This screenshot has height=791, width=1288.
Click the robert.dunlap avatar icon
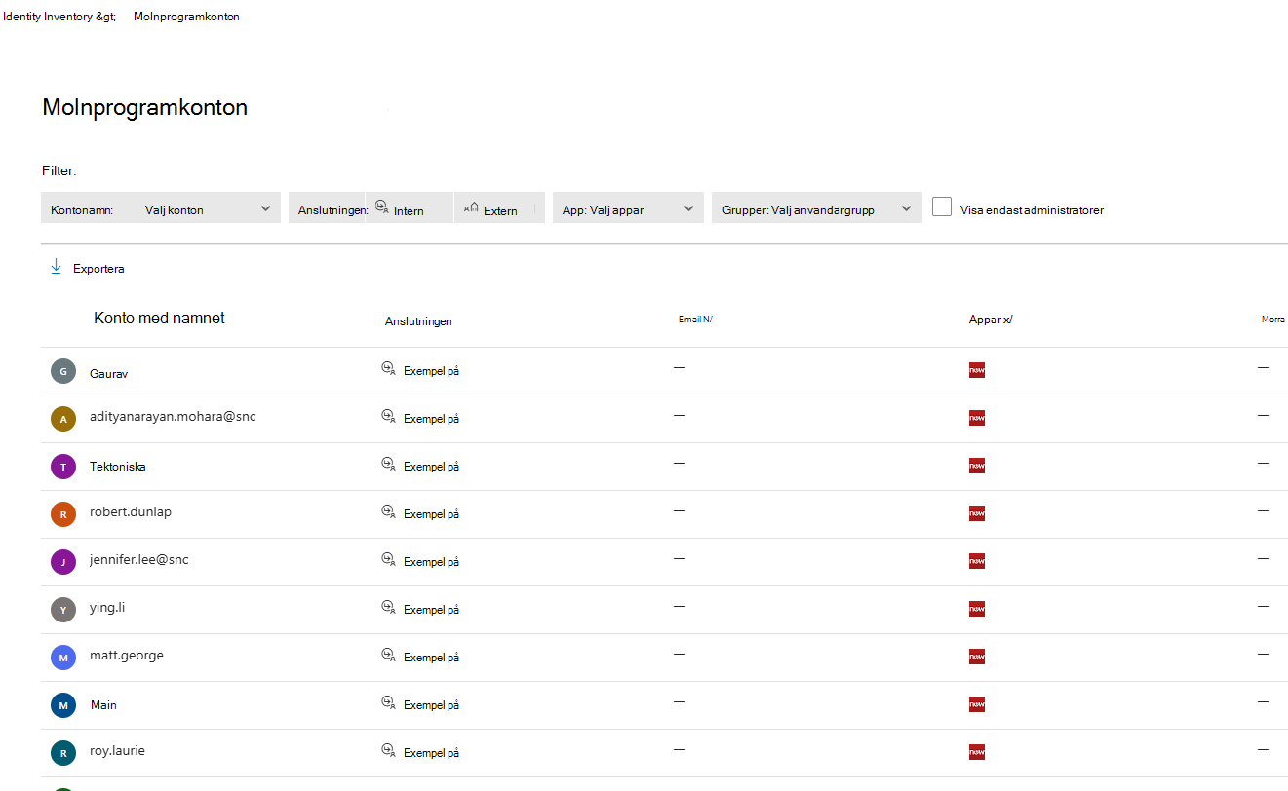pyautogui.click(x=63, y=514)
